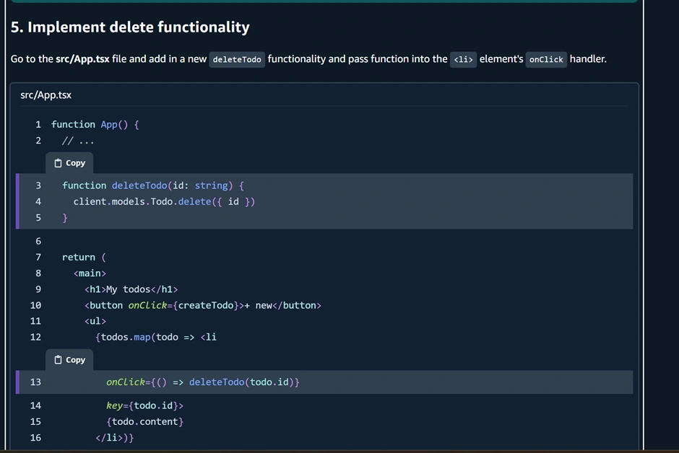Click line number 3 in the code gutter
This screenshot has height=453, width=679.
click(38, 185)
